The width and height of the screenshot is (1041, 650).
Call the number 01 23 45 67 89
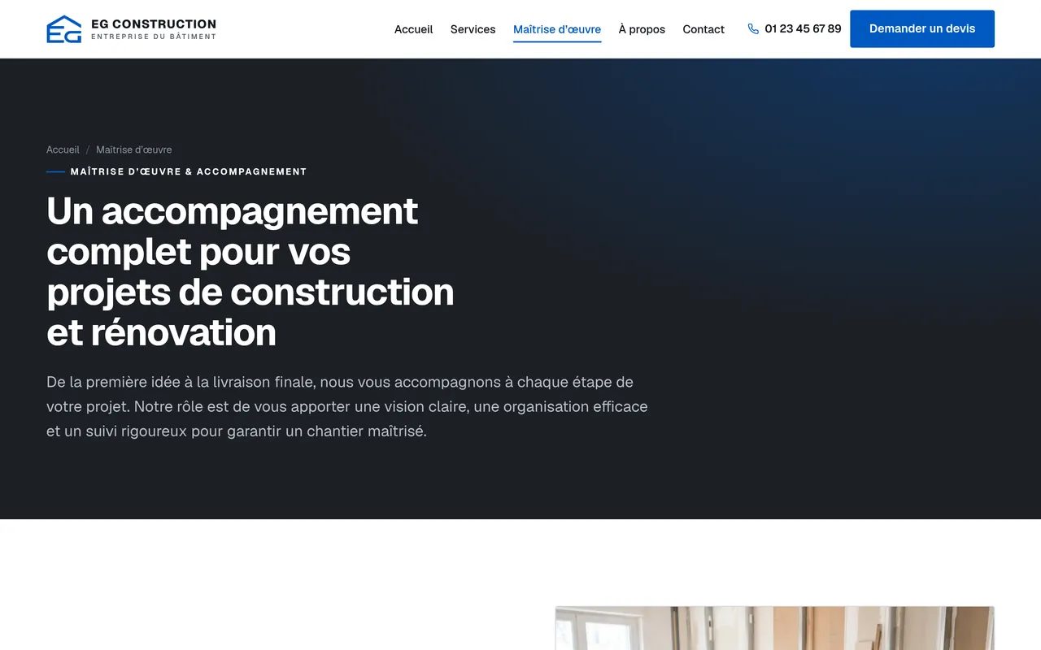803,28
